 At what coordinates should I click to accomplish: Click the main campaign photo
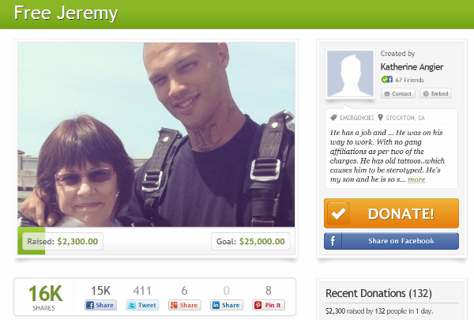pyautogui.click(x=156, y=134)
